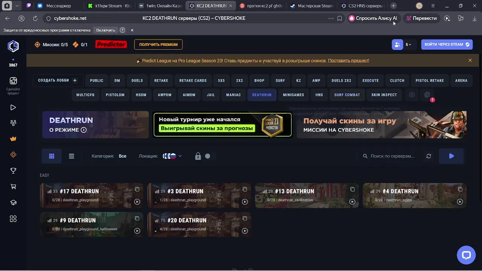
Task: Expand the browser tab group dropdown arrow
Action: click(x=17, y=6)
